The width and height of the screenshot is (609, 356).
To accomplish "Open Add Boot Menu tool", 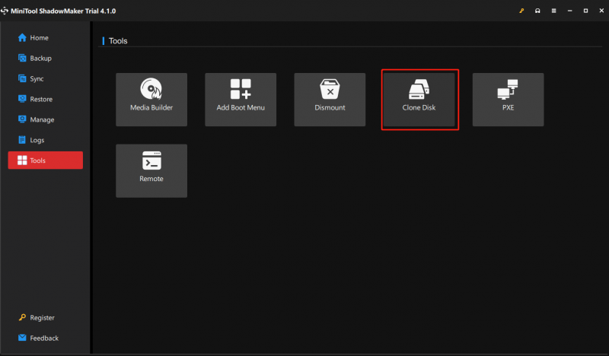I will coord(241,100).
